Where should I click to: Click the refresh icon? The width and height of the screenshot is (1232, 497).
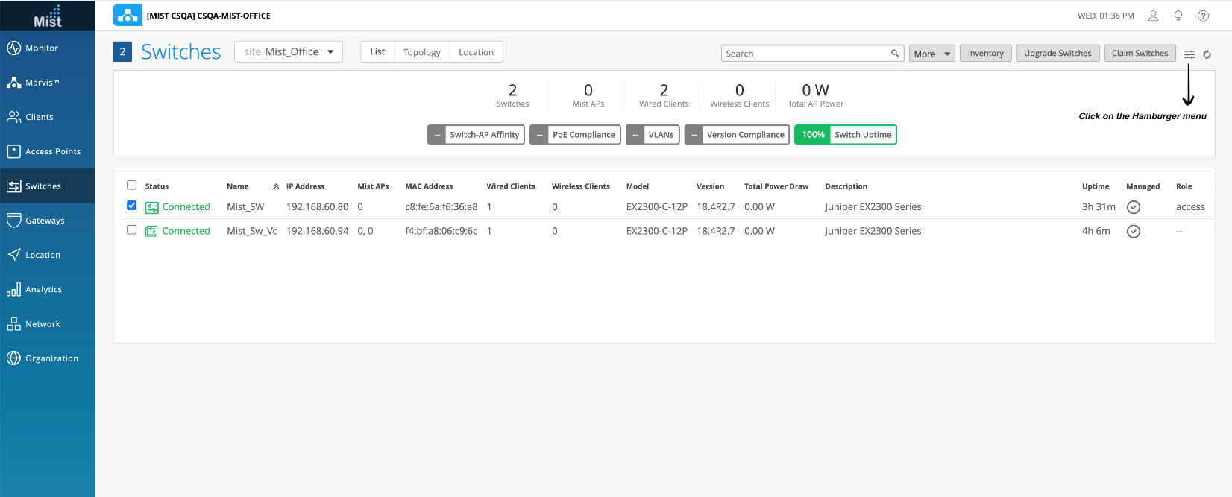click(1207, 54)
